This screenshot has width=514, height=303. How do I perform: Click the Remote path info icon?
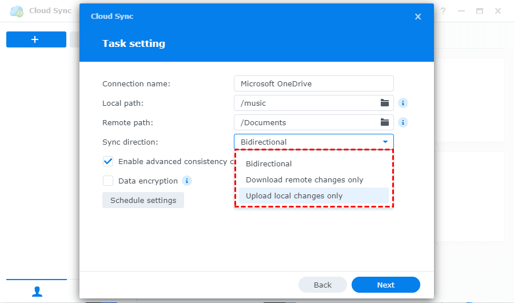click(x=403, y=122)
